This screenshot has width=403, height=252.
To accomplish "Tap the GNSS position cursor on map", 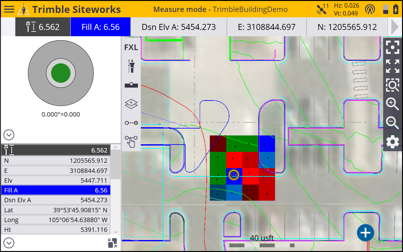I will click(x=234, y=174).
